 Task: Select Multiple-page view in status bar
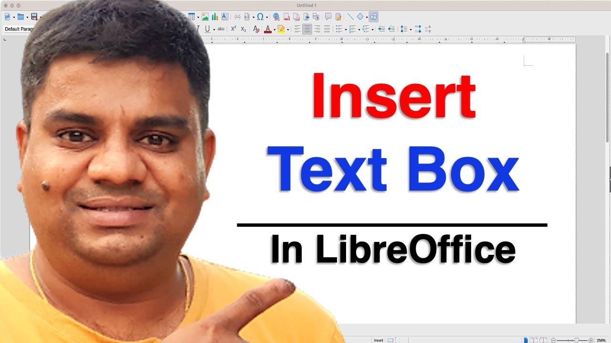click(534, 340)
